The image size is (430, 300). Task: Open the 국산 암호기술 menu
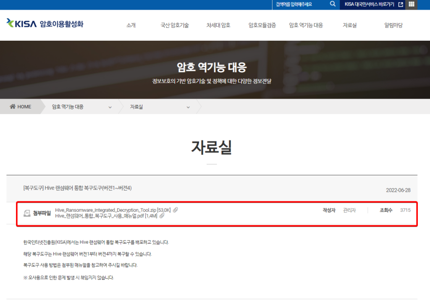coord(175,25)
